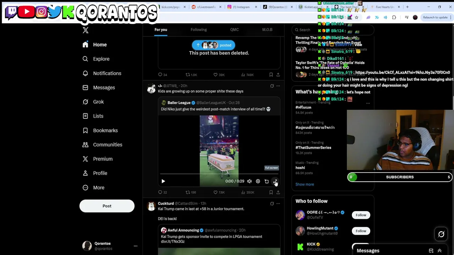Open Explore from the sidebar

96,59
